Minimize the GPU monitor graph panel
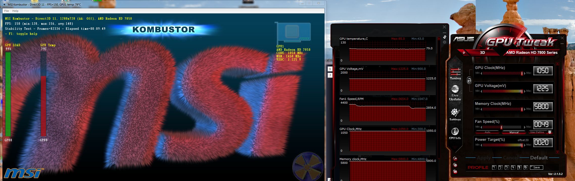This screenshot has height=181, width=575. tap(444, 33)
